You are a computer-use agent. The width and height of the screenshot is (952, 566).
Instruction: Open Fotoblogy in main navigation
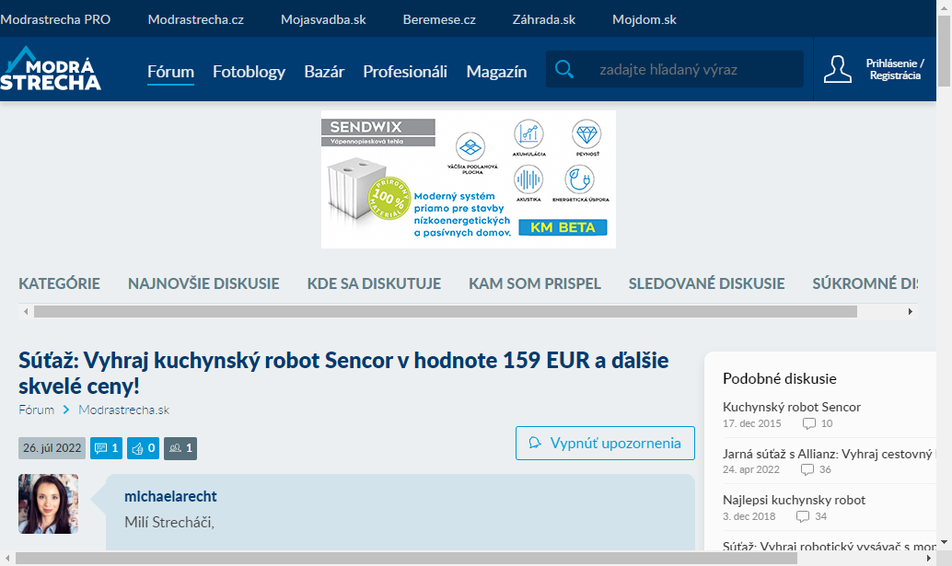tap(249, 72)
